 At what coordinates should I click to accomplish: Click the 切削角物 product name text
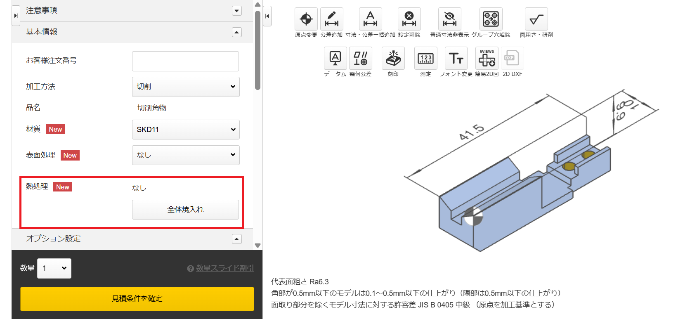click(x=152, y=108)
